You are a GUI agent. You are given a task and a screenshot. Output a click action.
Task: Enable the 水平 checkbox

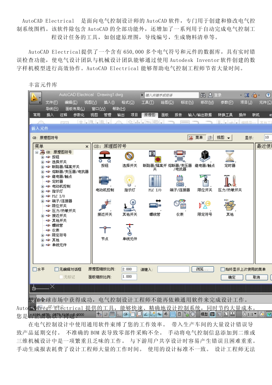35,269
